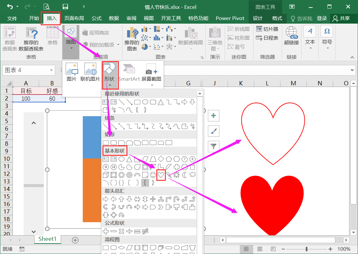This screenshot has width=358, height=254.
Task: Click the Save icon in quick access toolbar
Action: pyautogui.click(x=66, y=7)
